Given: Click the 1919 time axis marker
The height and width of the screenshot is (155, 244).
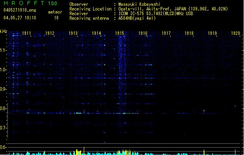Looking at the screenshot, I should click(x=212, y=33).
